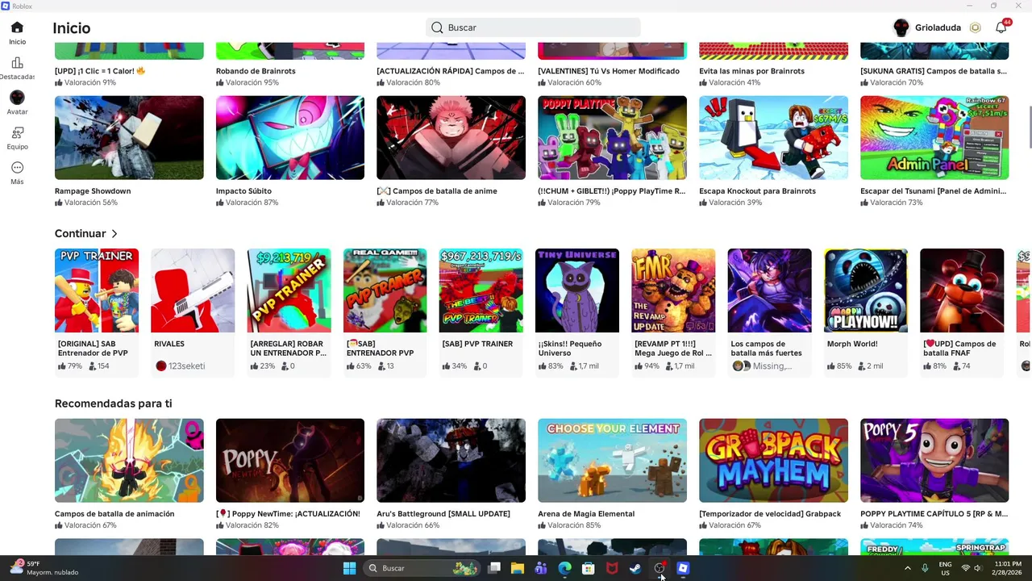Open Microsoft Edge from the taskbar
The image size is (1032, 581).
pos(565,568)
